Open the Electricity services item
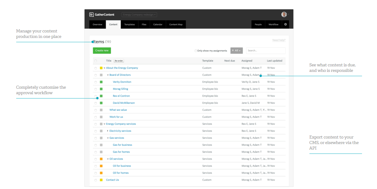The width and height of the screenshot is (377, 189). click(x=120, y=131)
